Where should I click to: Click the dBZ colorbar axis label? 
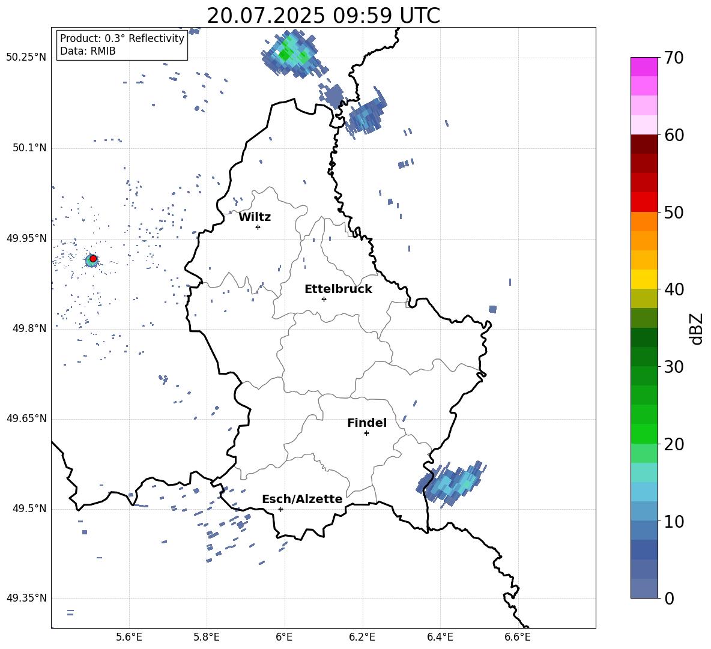(x=697, y=328)
